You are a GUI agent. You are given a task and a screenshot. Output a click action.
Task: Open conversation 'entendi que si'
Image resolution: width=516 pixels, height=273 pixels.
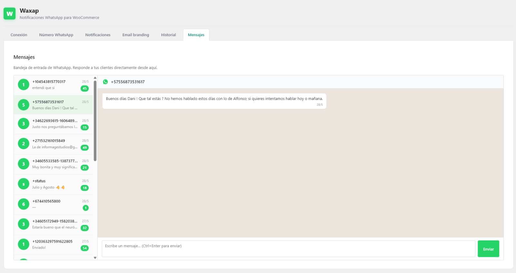point(53,85)
